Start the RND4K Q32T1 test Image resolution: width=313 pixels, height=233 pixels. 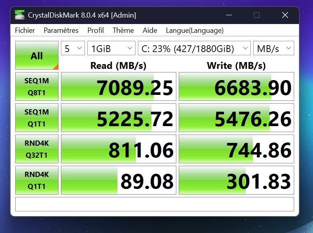[37, 149]
